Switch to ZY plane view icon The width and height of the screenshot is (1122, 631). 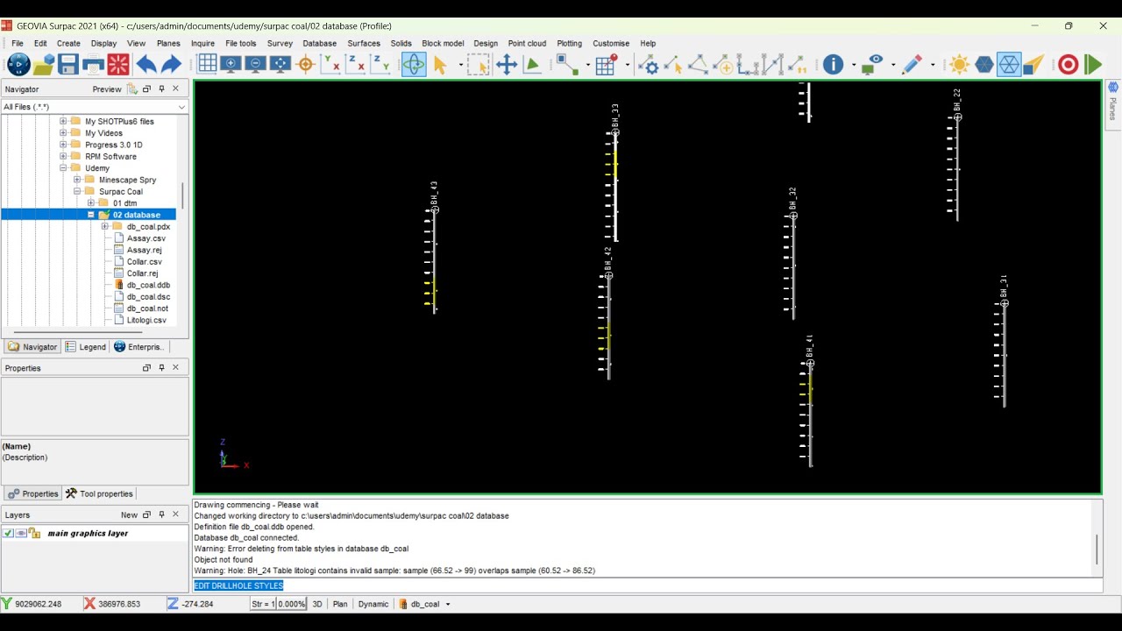point(380,64)
